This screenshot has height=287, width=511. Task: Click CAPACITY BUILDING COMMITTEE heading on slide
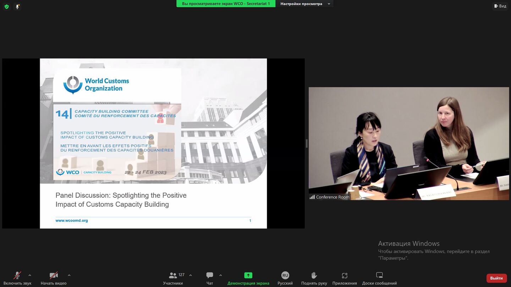coord(111,111)
